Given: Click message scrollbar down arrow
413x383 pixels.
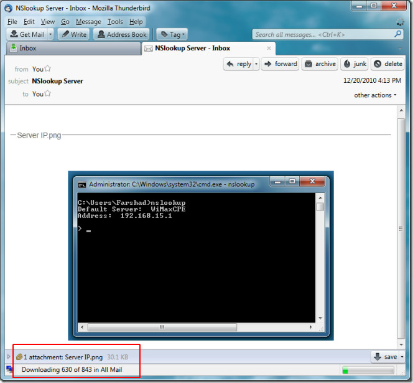Looking at the screenshot, I should (x=401, y=344).
